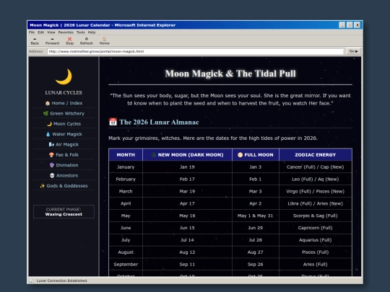Open the Favorites menu
Viewport: 390px width, 292px height.
coord(66,32)
